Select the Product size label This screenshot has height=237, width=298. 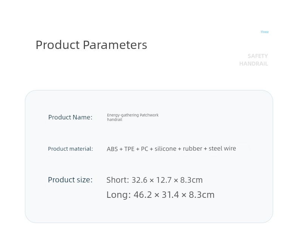point(70,180)
